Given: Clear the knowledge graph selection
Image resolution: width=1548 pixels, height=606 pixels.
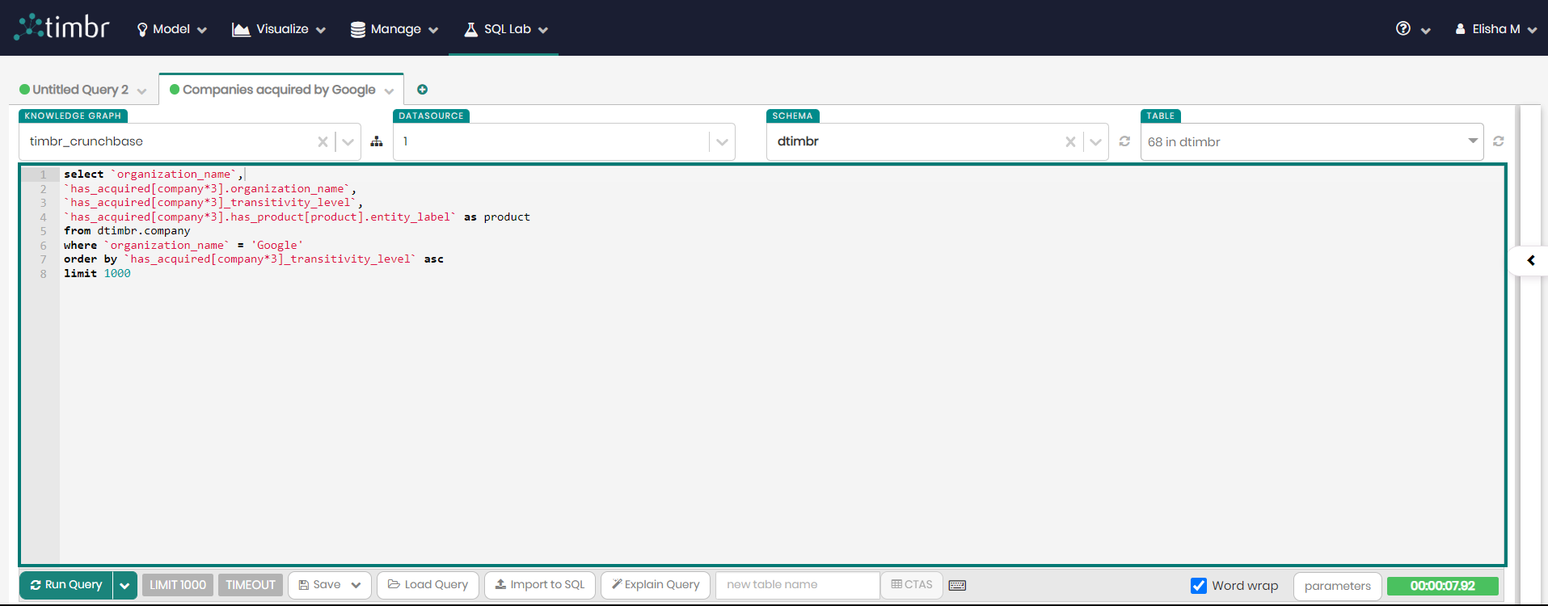Looking at the screenshot, I should [323, 141].
